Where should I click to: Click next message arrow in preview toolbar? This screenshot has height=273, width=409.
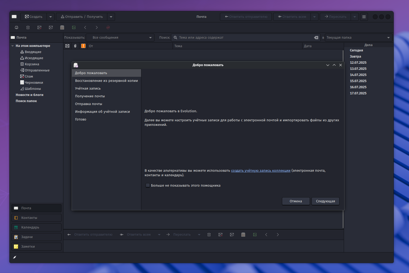tap(278, 235)
